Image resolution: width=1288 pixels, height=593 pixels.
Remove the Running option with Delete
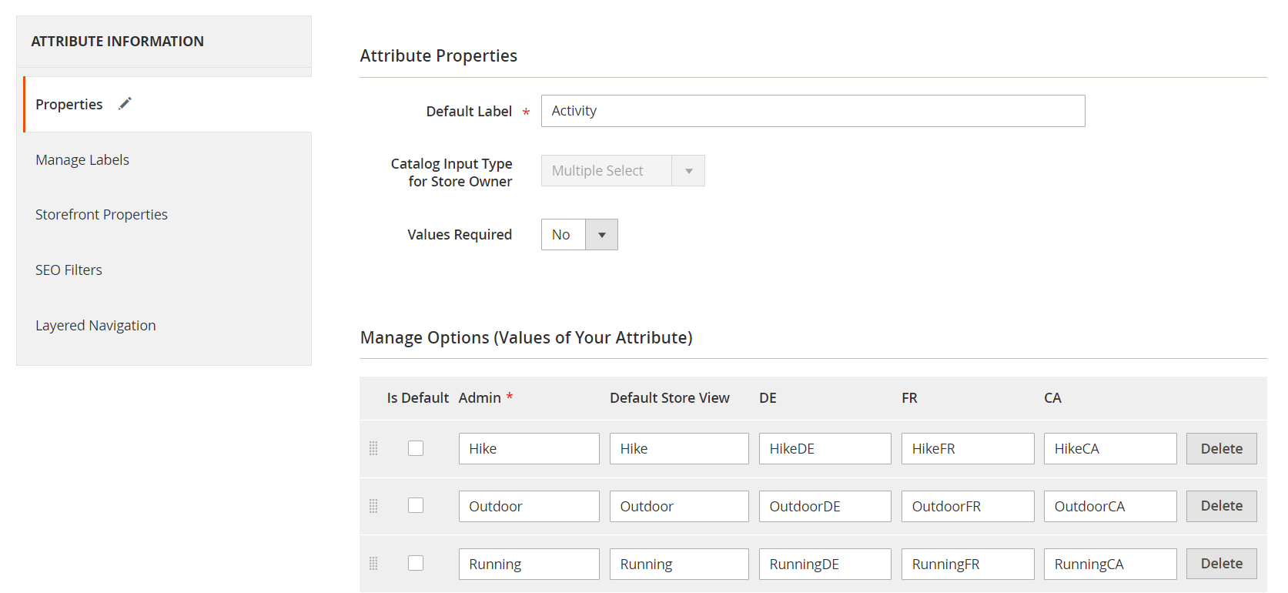[x=1221, y=564]
